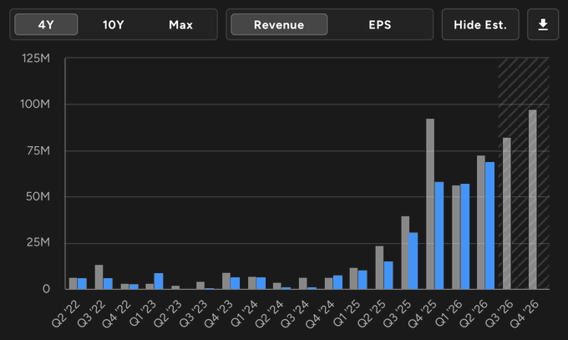568x340 pixels.
Task: Switch to the 10Y range
Action: [114, 25]
